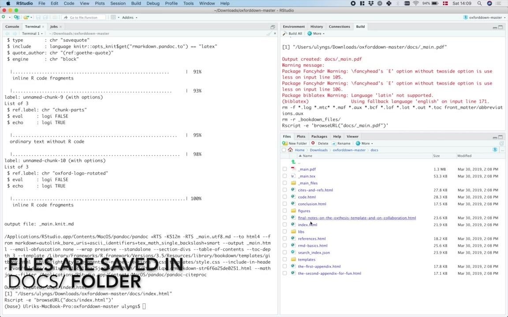The height and width of the screenshot is (317, 508).
Task: Click the refresh file listing icon
Action: coord(501,143)
